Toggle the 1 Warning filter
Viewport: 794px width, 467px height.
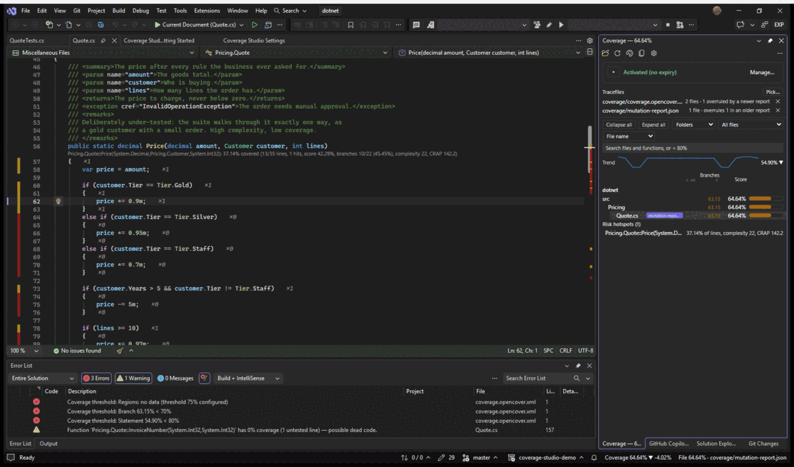click(133, 378)
